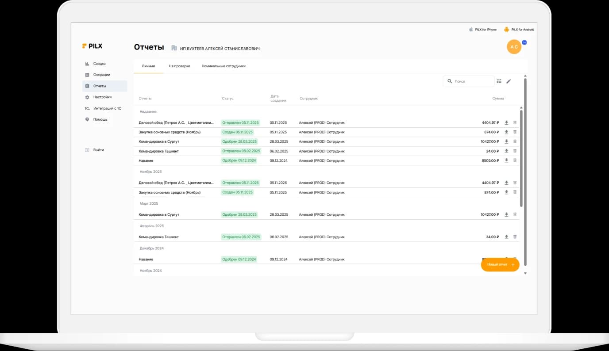The height and width of the screenshot is (351, 609).
Task: Delete the Закупка основных средств report under Ноябрь 2025
Action: tap(515, 192)
